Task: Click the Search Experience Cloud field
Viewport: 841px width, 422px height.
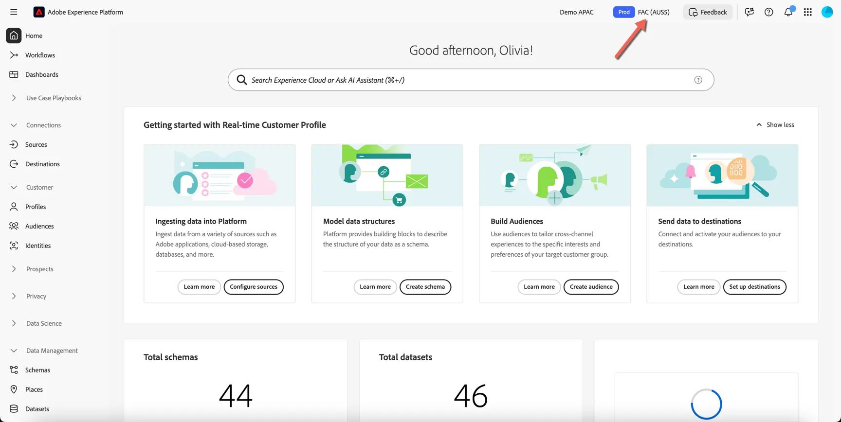Action: tap(471, 80)
